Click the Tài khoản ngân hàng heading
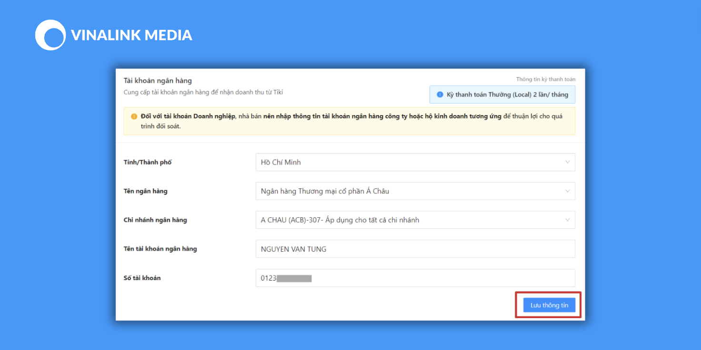Screen dimensions: 701x350 coord(158,81)
